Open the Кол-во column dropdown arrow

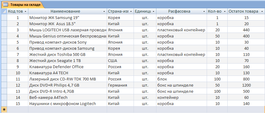pos(225,11)
